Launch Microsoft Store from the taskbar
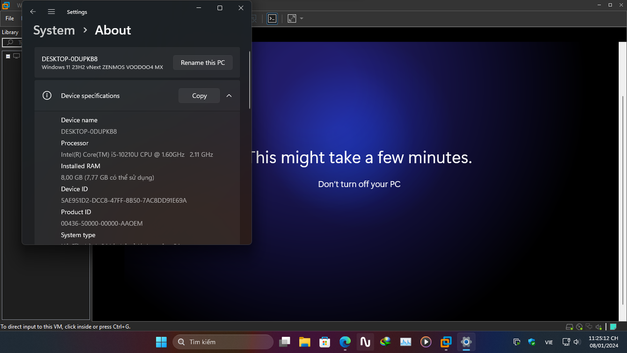Viewport: 627px width, 353px height. click(325, 342)
